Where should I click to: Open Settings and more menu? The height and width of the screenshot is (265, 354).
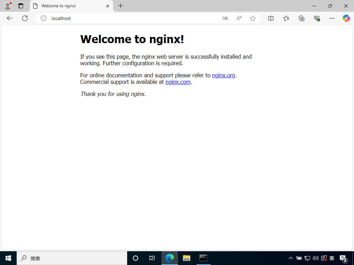[x=332, y=18]
